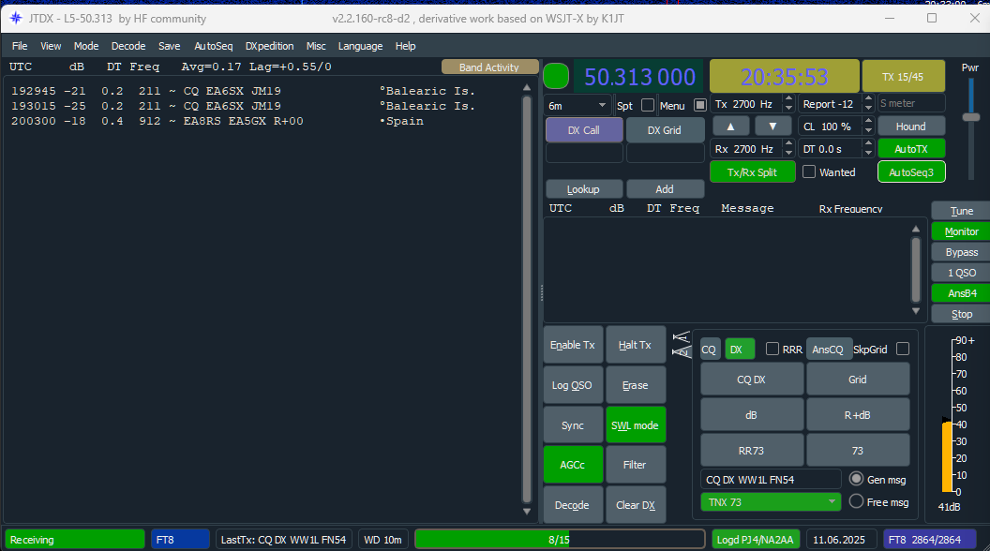Viewport: 990px width, 551px height.
Task: Toggle the Monitor button
Action: tap(961, 231)
